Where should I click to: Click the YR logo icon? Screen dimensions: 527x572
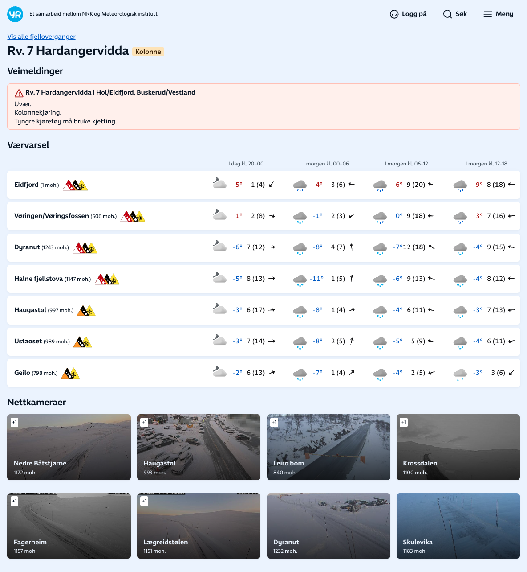point(15,14)
